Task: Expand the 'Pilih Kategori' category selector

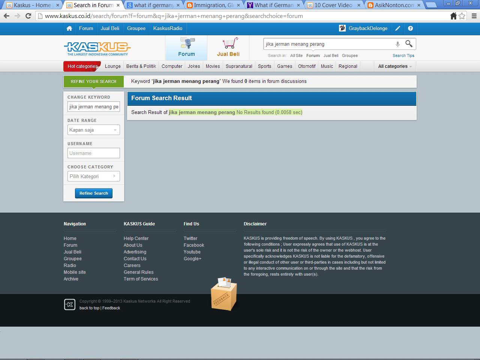Action: point(94,176)
